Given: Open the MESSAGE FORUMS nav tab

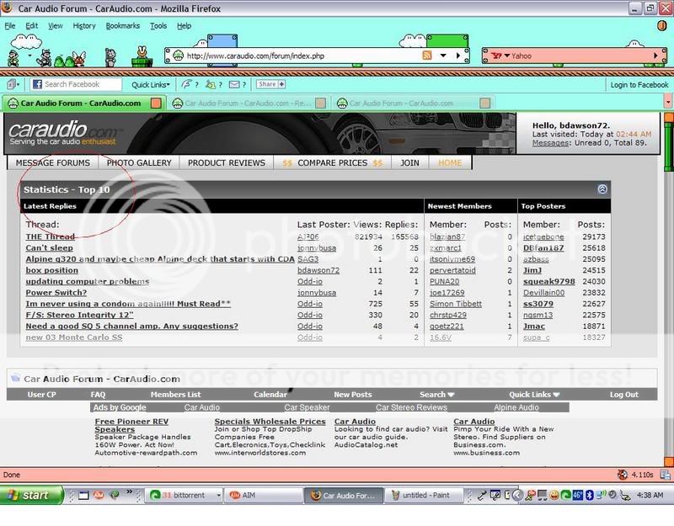Looking at the screenshot, I should coord(53,162).
